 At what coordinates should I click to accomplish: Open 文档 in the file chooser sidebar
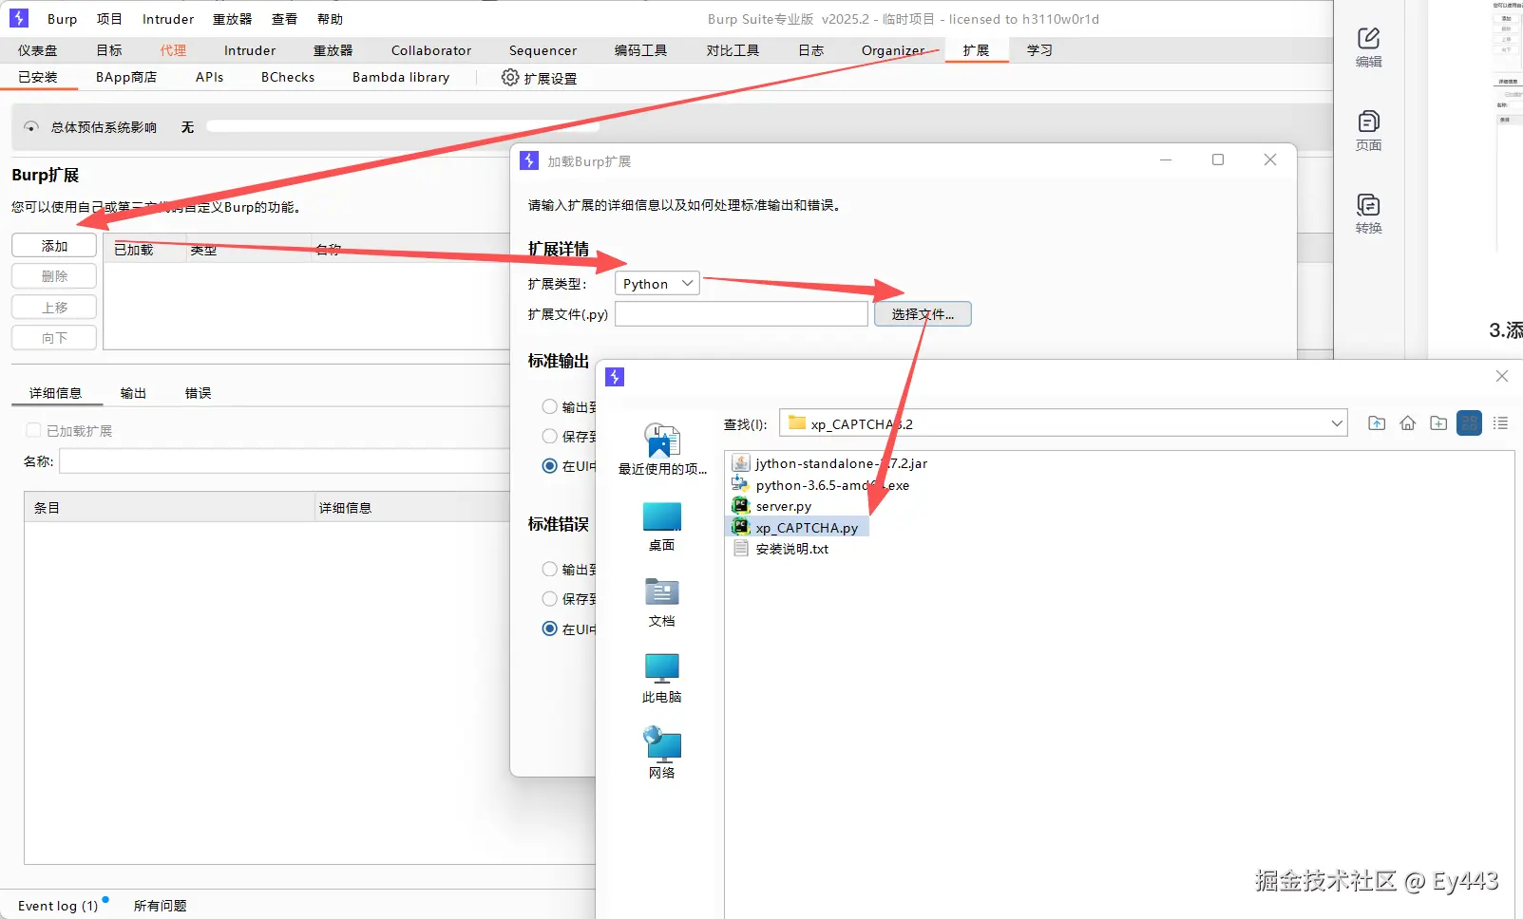(x=662, y=603)
